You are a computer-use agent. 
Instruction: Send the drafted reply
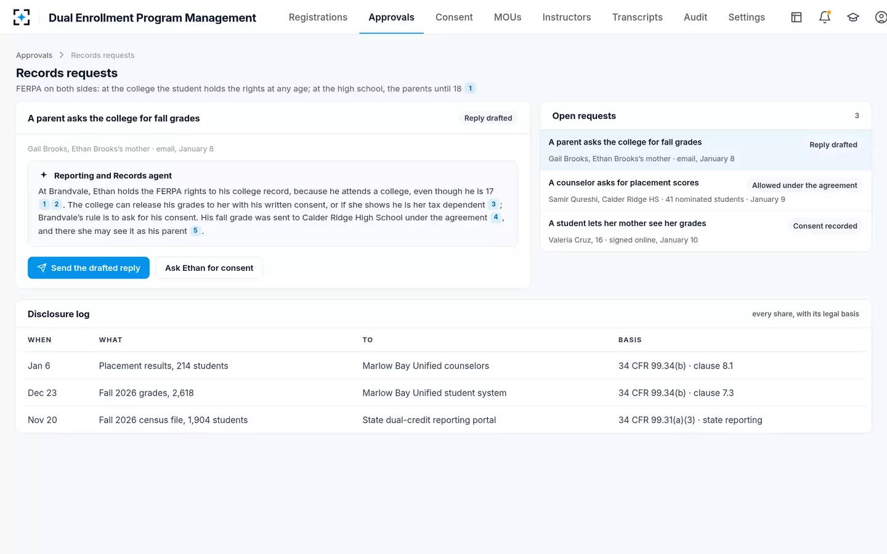[89, 268]
